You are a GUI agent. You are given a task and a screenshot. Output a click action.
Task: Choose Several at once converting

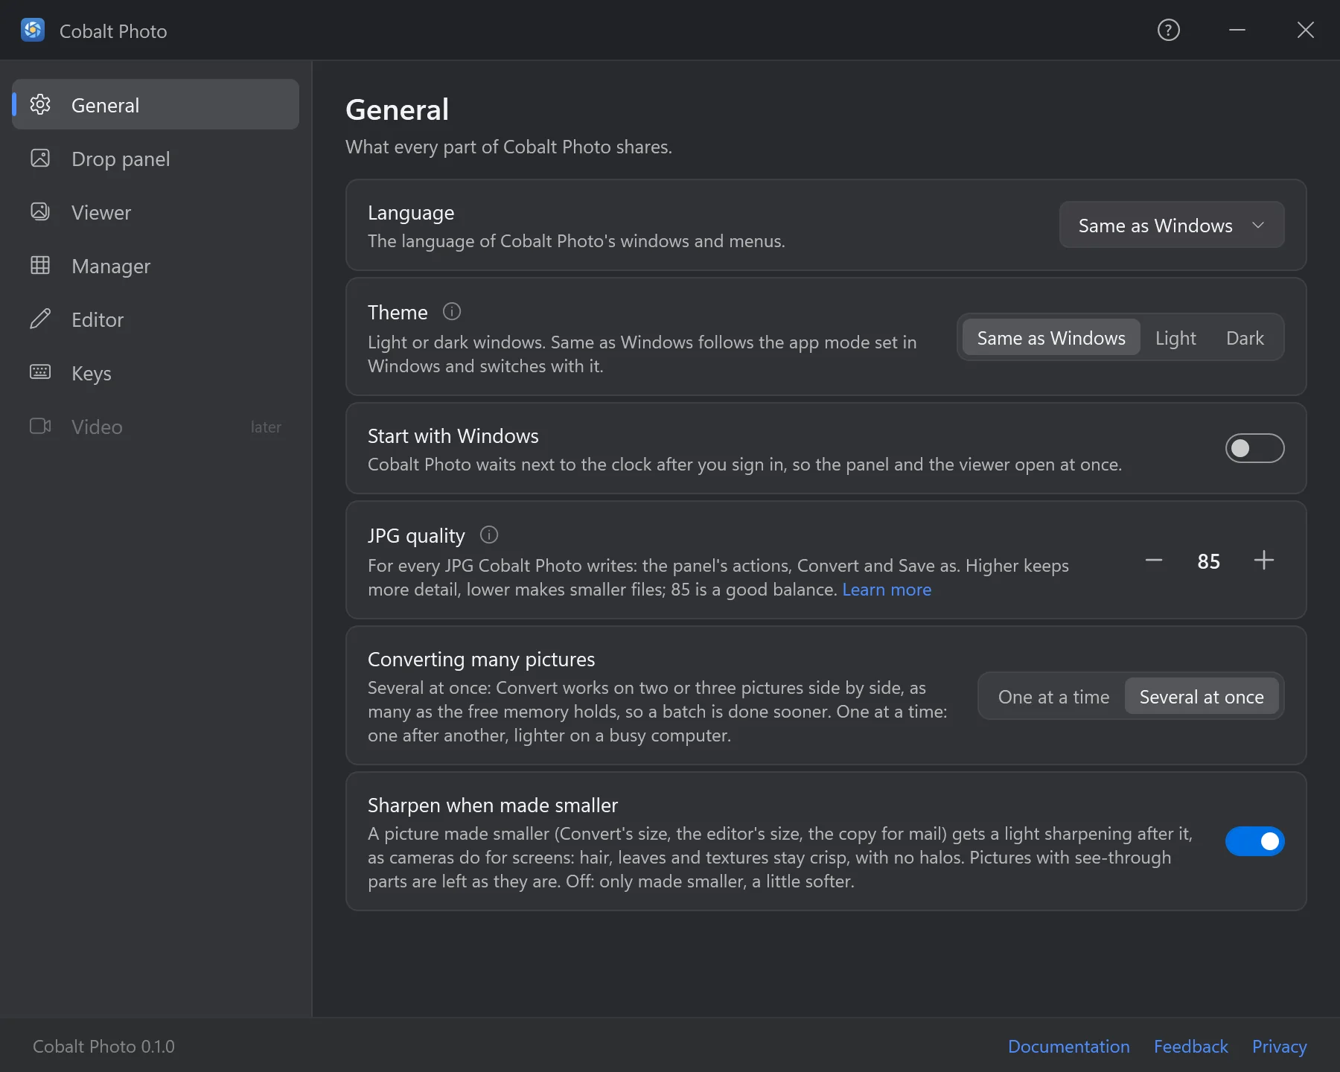1202,697
